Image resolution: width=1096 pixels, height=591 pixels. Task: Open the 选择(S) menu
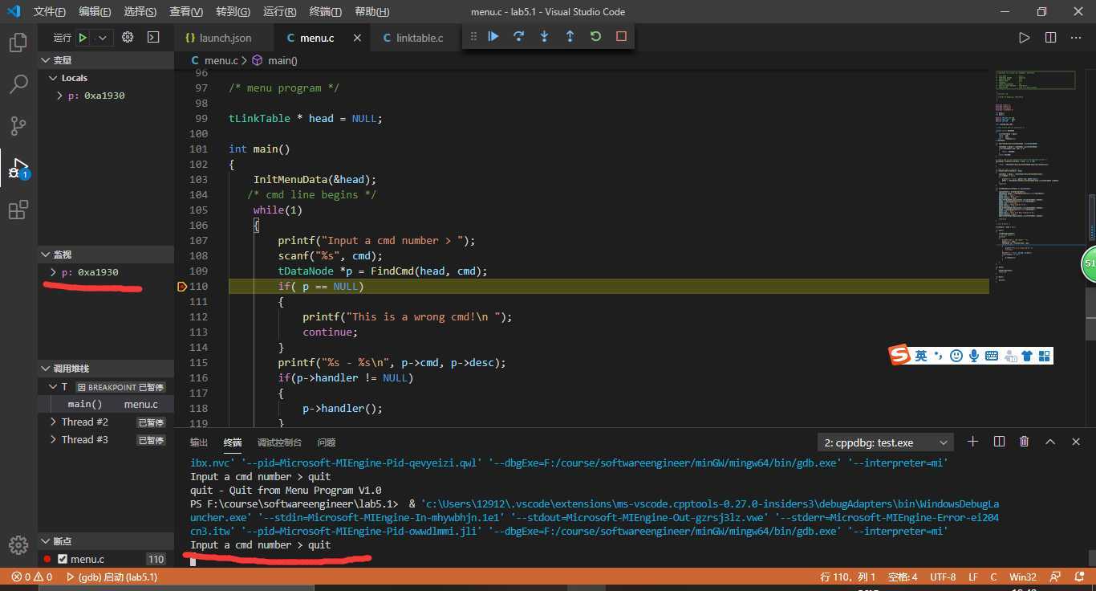pyautogui.click(x=140, y=12)
